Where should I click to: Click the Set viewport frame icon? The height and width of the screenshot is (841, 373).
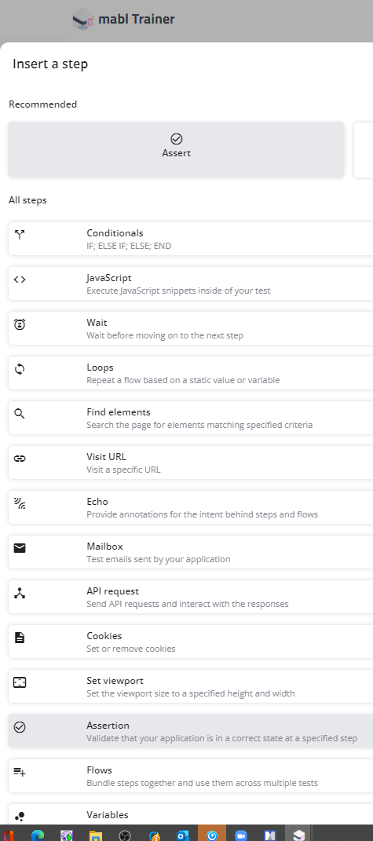[x=20, y=682]
